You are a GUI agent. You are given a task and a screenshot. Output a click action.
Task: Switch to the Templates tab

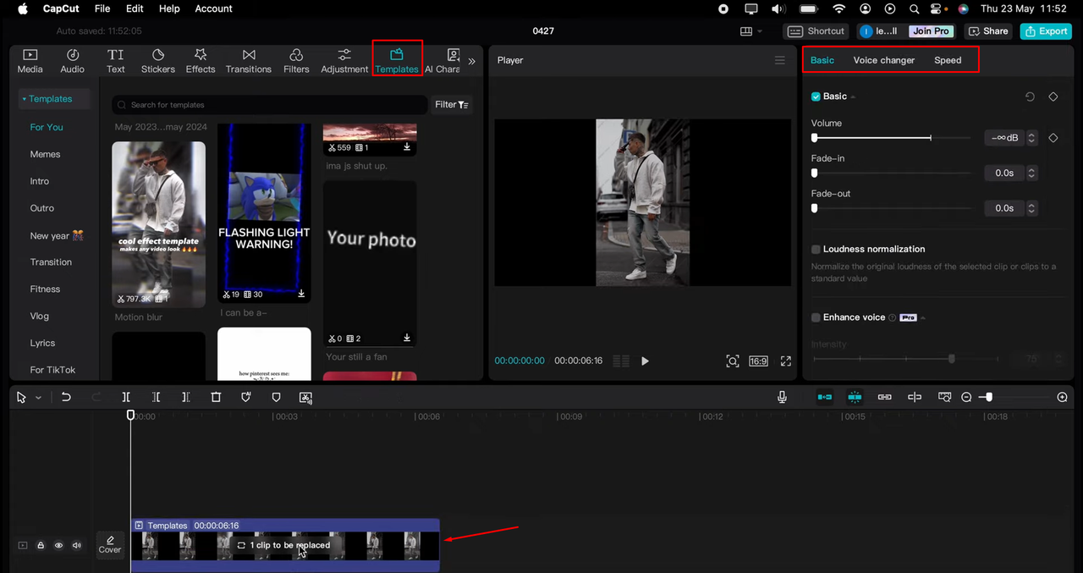pos(397,61)
